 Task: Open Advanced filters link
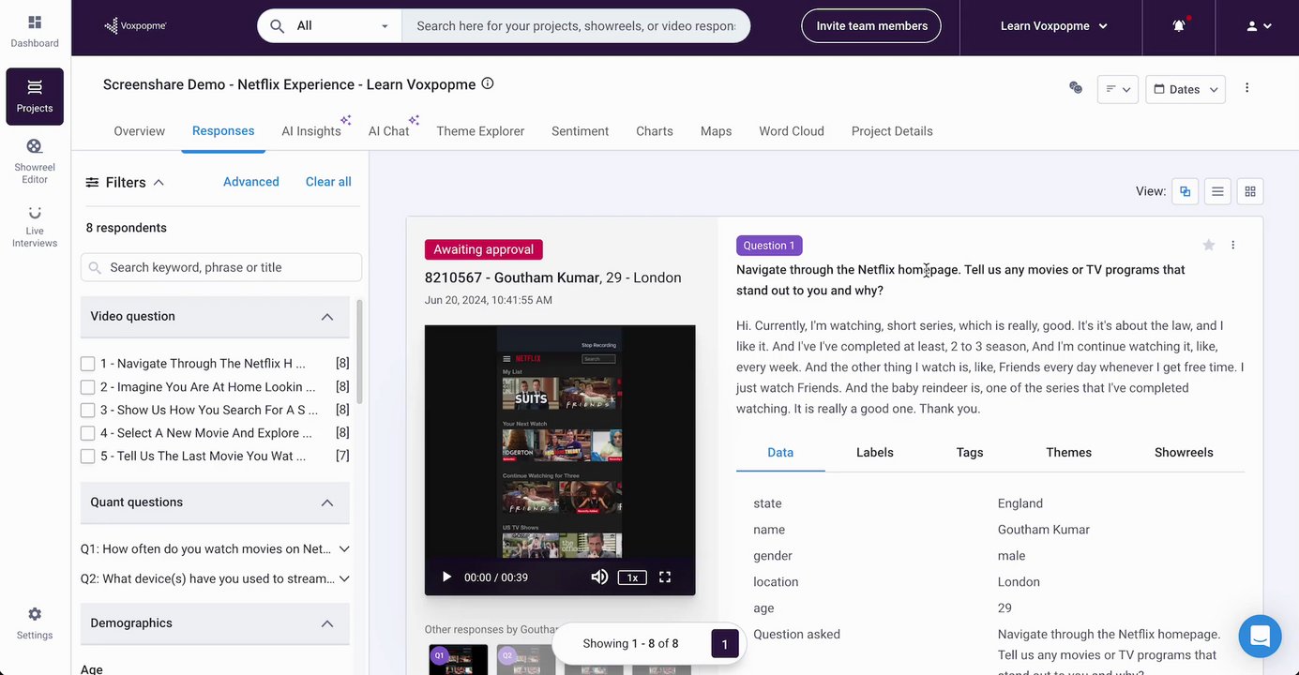(x=250, y=182)
